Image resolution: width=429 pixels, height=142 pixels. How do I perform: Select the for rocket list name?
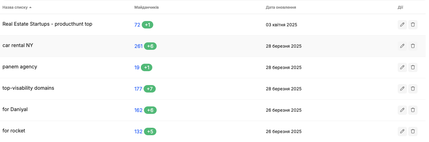[14, 131]
